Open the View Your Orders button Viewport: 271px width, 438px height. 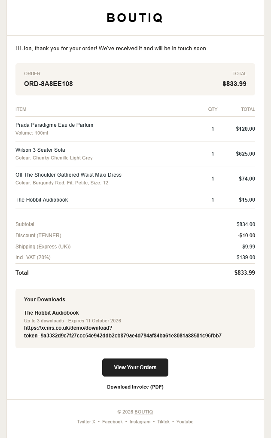[x=135, y=368]
